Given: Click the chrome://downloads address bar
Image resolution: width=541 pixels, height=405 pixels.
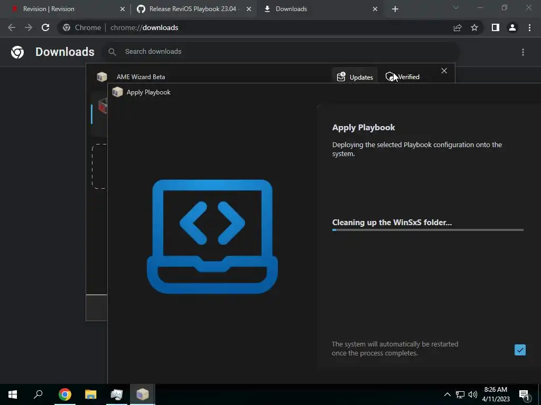Looking at the screenshot, I should click(269, 27).
